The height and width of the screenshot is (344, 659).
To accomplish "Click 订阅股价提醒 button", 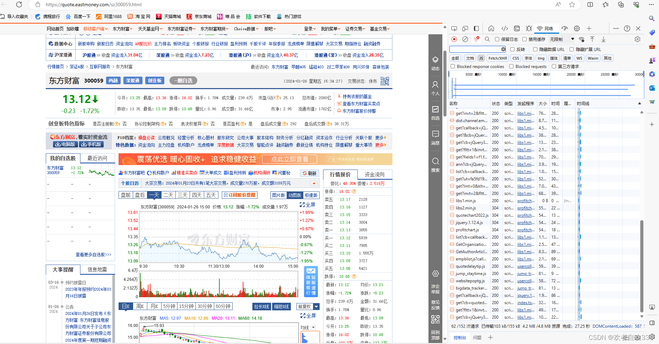I will coord(240,195).
